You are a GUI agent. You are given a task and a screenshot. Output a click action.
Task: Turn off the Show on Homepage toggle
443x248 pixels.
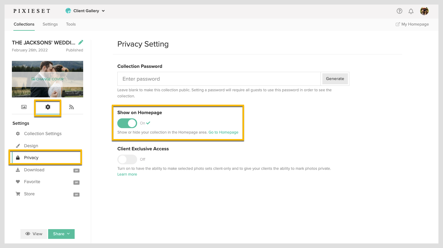127,123
